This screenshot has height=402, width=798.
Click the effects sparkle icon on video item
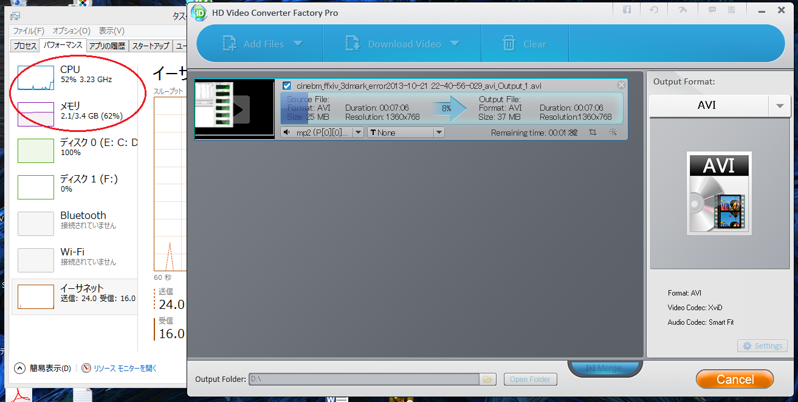click(x=613, y=132)
